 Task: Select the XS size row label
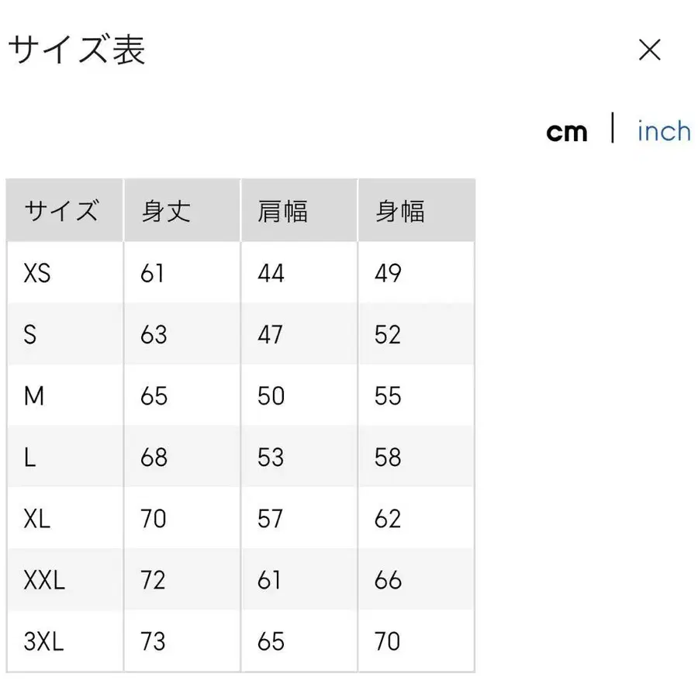(37, 273)
